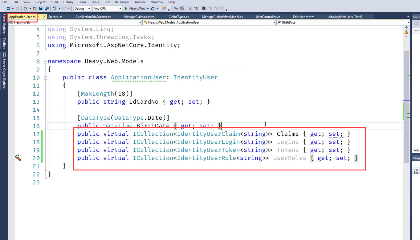Viewport: 420px width, 240px height.
Task: Click the Save All toolbar icon
Action: [47, 9]
